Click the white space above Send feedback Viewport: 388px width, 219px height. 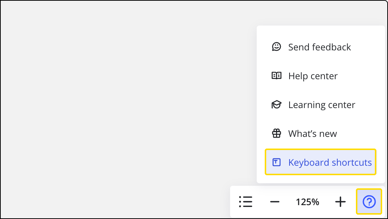pyautogui.click(x=320, y=32)
